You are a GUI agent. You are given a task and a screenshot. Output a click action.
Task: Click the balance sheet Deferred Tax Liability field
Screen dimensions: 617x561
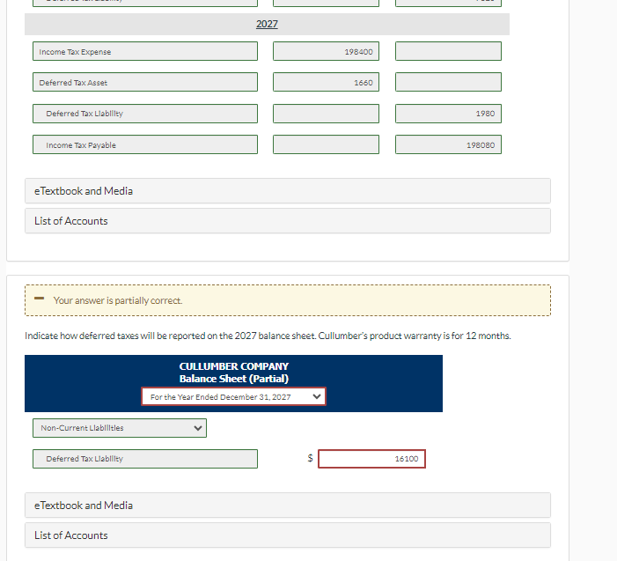pyautogui.click(x=145, y=459)
